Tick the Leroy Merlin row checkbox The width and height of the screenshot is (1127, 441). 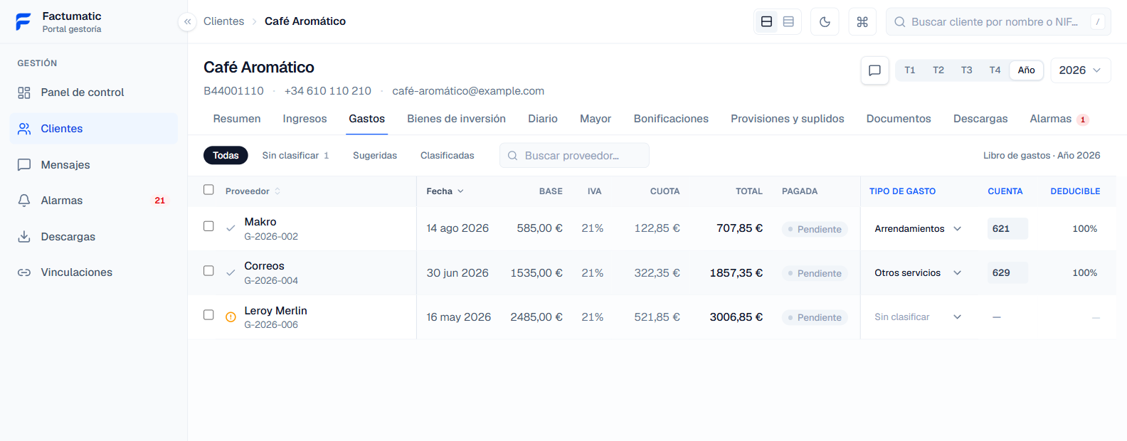coord(208,314)
